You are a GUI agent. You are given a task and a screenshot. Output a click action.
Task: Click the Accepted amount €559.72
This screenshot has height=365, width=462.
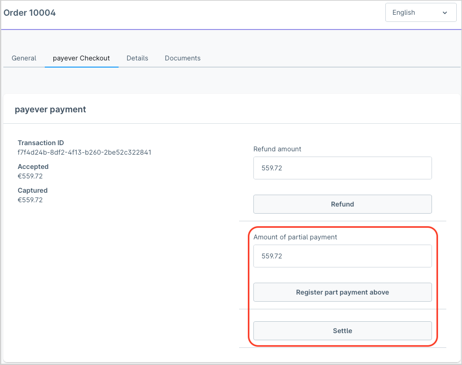pos(30,177)
